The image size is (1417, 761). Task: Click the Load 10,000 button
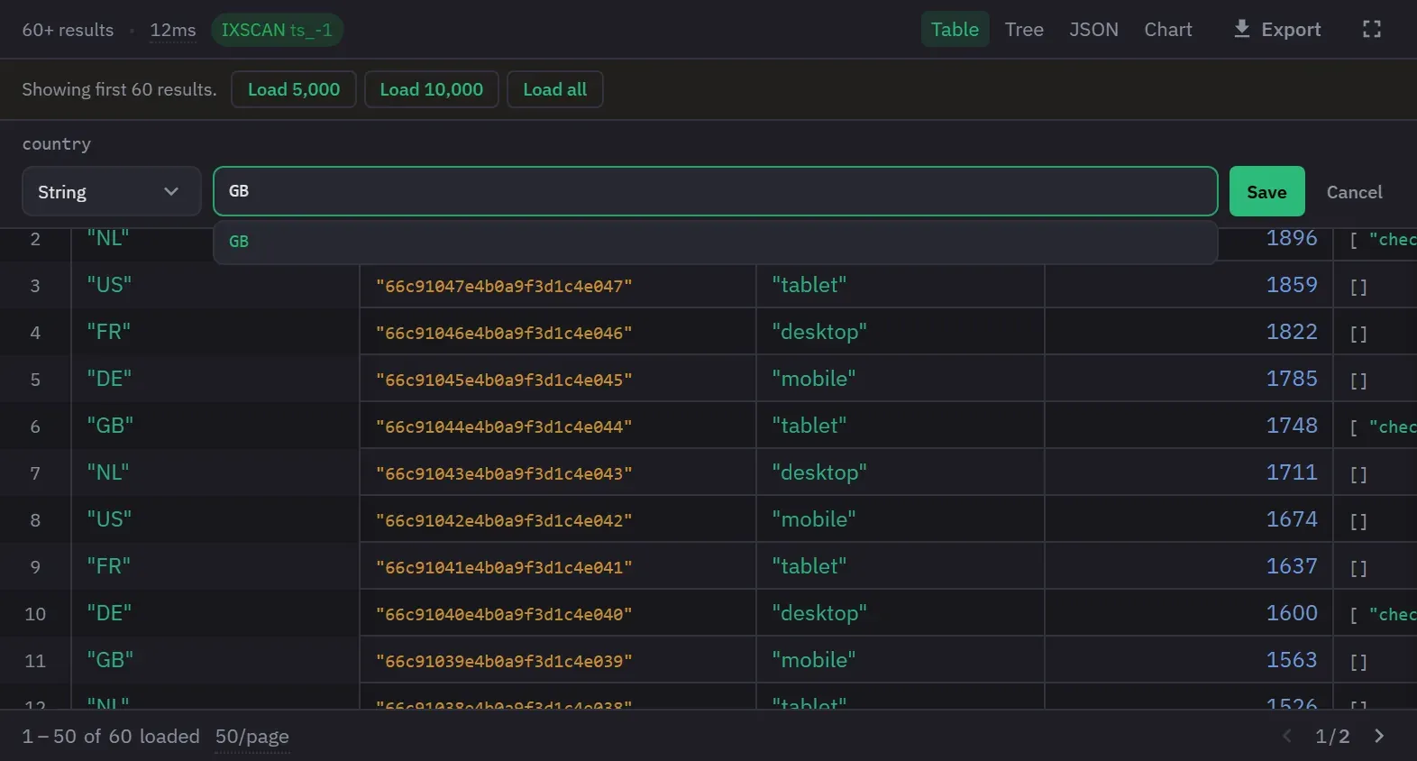[x=432, y=89]
